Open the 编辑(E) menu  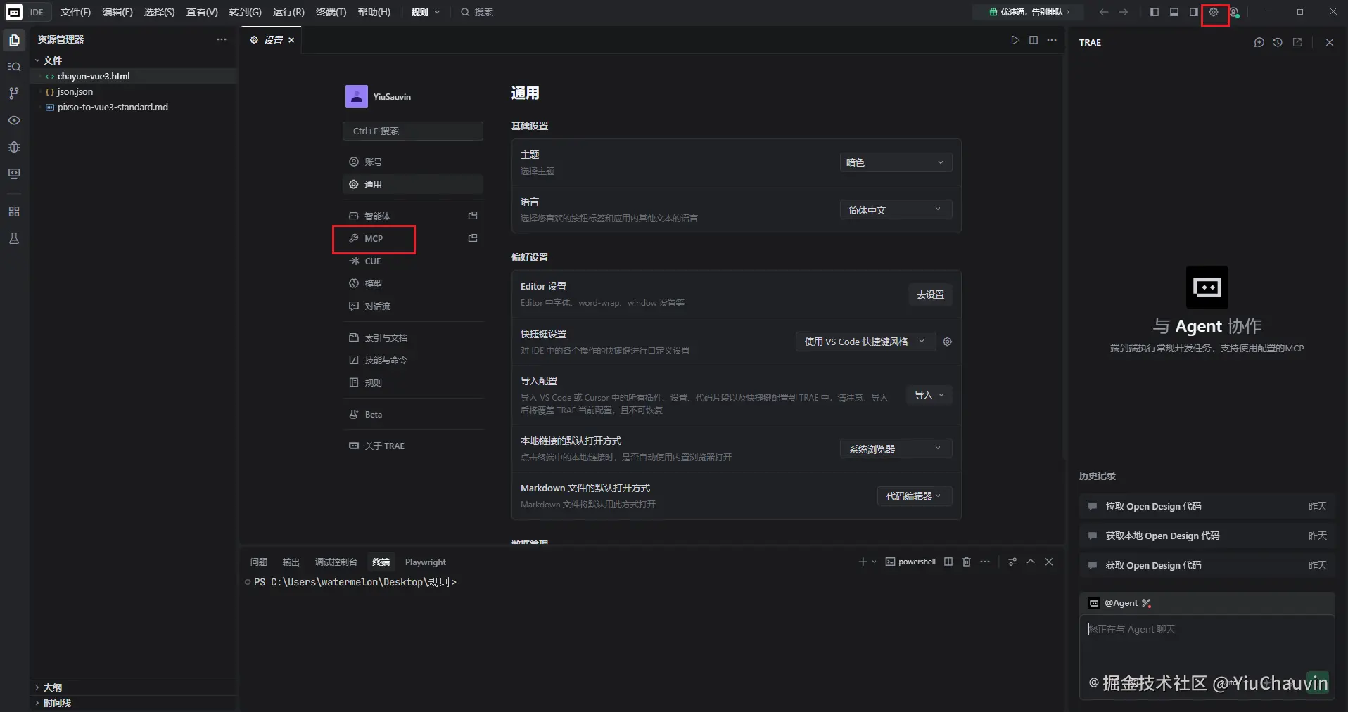(x=117, y=12)
